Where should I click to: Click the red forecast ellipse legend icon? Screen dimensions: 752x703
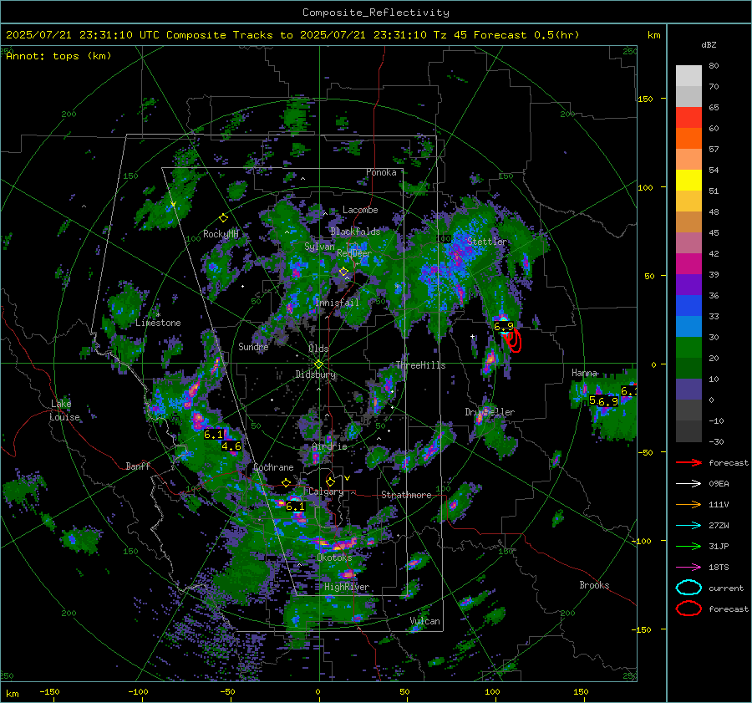click(x=688, y=609)
